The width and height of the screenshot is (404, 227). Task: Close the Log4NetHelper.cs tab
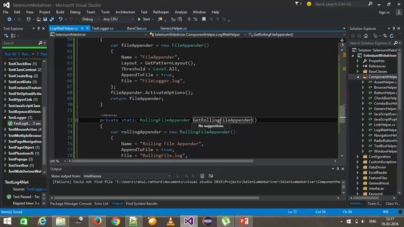click(87, 28)
